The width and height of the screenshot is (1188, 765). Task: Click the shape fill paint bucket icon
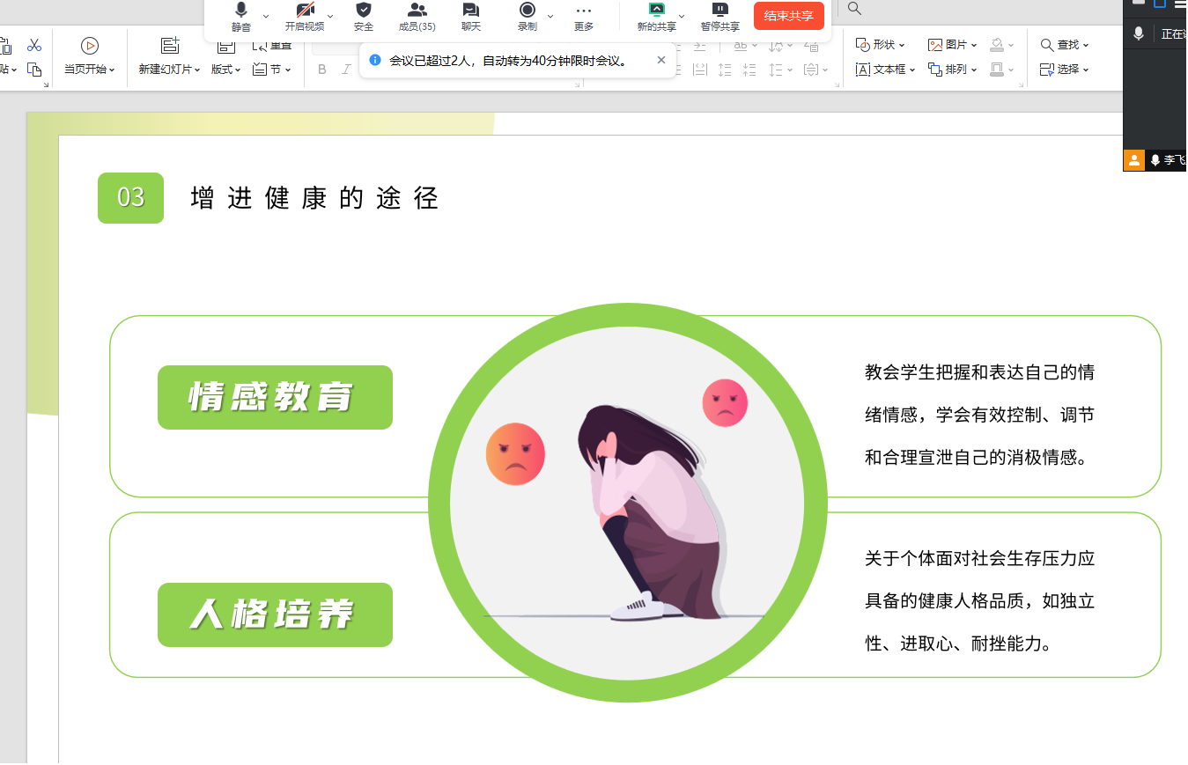[x=998, y=45]
